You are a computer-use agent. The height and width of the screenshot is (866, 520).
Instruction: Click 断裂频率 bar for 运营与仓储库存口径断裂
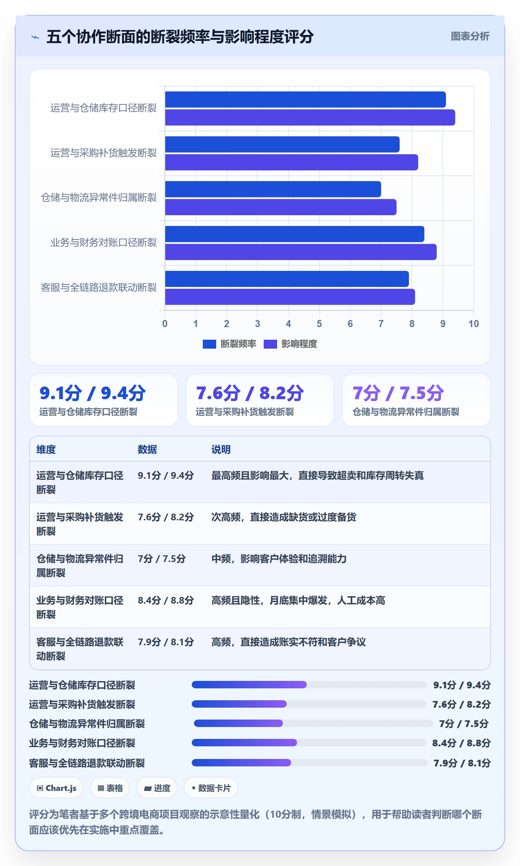tap(305, 100)
